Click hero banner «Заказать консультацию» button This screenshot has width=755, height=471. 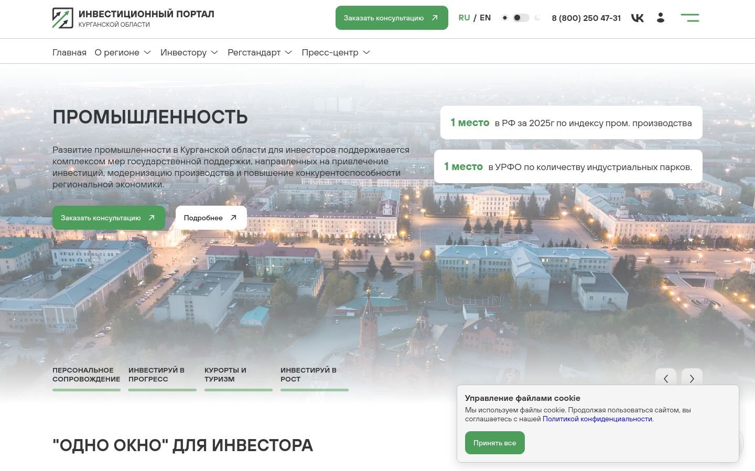[109, 218]
